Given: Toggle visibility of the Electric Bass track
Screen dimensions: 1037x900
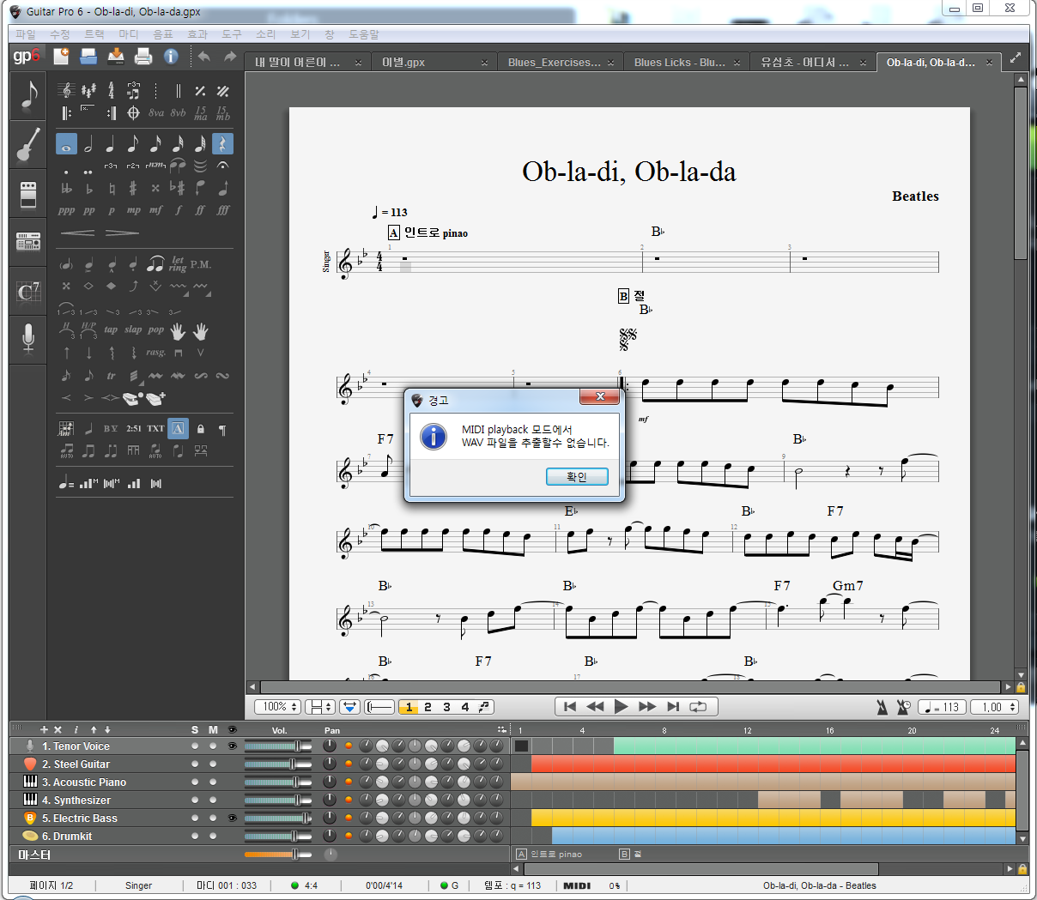Looking at the screenshot, I should click(232, 818).
